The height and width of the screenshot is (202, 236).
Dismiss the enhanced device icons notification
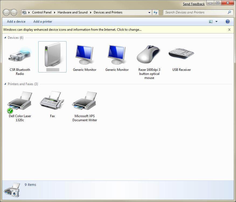pyautogui.click(x=229, y=30)
